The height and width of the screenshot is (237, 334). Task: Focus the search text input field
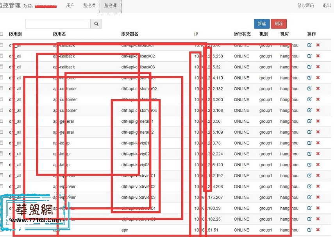[x=58, y=24]
